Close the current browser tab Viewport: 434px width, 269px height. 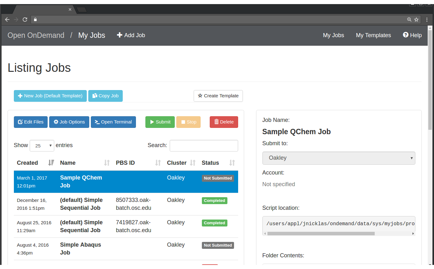click(70, 9)
